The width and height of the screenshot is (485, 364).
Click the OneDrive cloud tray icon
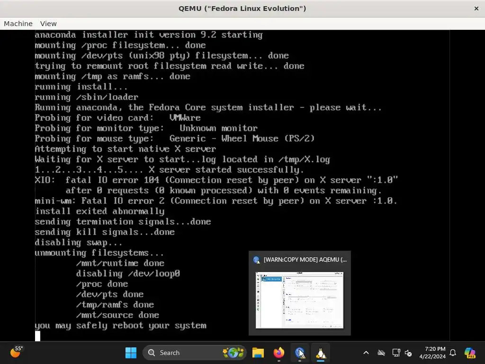click(x=381, y=353)
